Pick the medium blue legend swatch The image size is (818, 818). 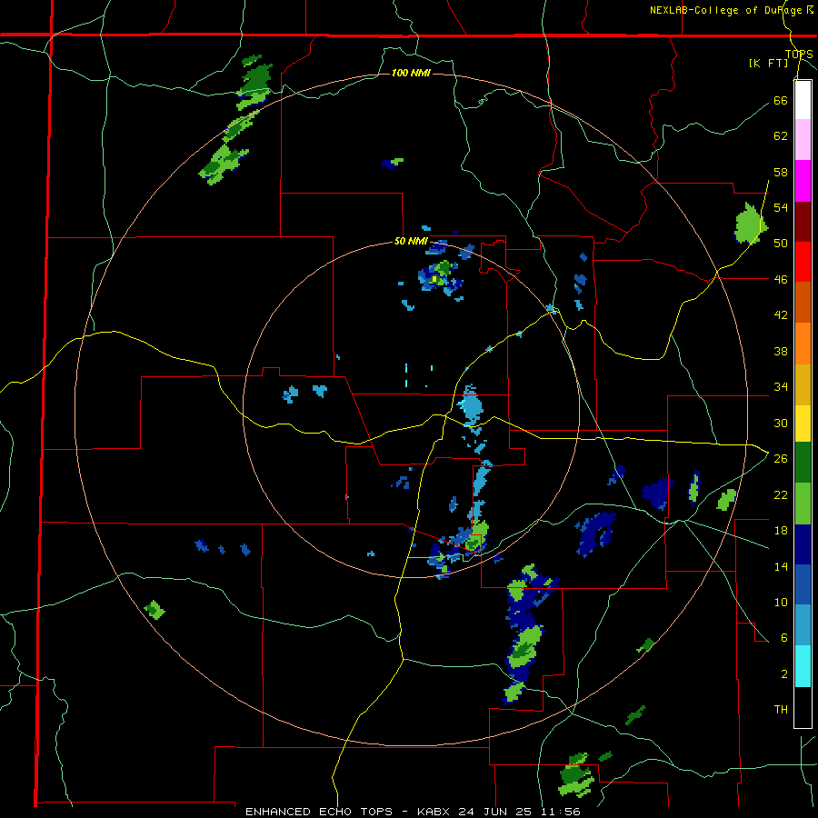pyautogui.click(x=803, y=585)
